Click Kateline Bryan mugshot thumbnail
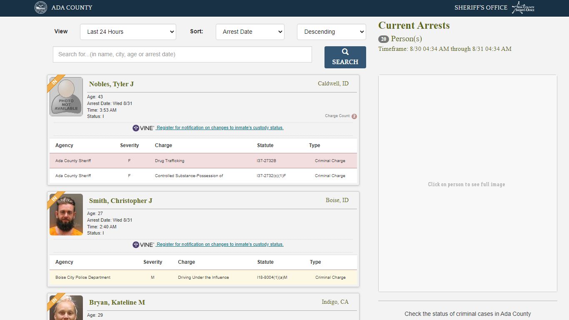Image resolution: width=569 pixels, height=320 pixels. 66,307
